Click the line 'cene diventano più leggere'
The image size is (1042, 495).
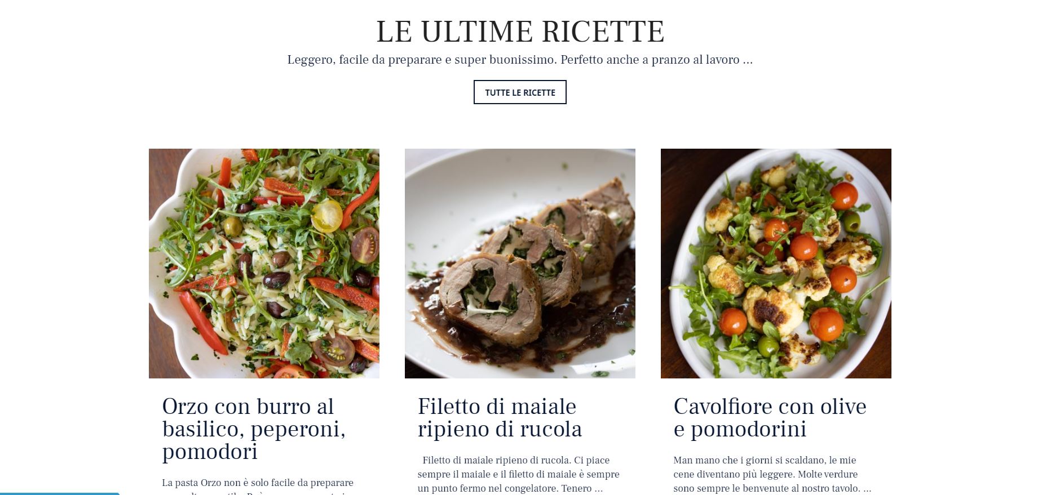(x=765, y=474)
